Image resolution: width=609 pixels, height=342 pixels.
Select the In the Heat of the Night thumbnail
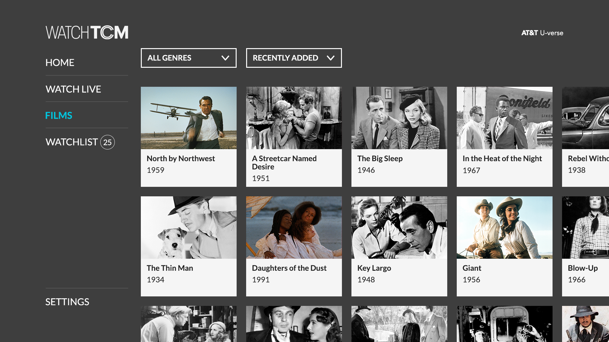coord(504,118)
